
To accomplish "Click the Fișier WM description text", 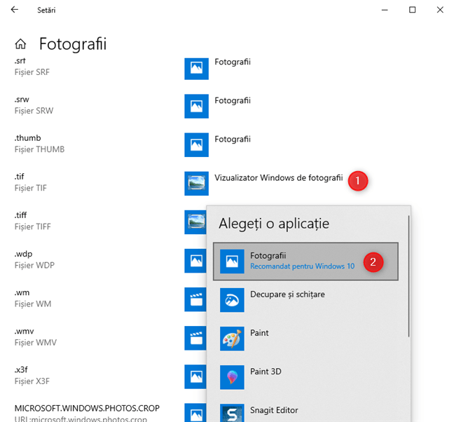I will tap(33, 304).
